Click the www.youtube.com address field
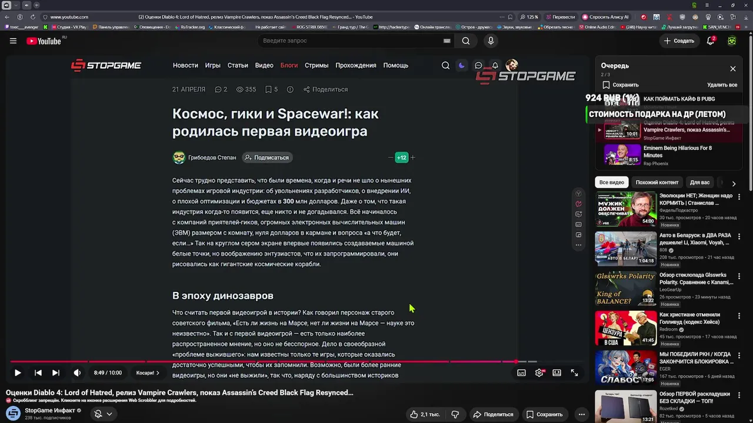Screen dimensions: 753x423 (69, 17)
